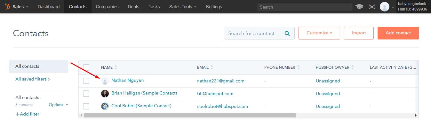Click Nathan Nguyen's default avatar icon
431x134 pixels.
tap(105, 81)
